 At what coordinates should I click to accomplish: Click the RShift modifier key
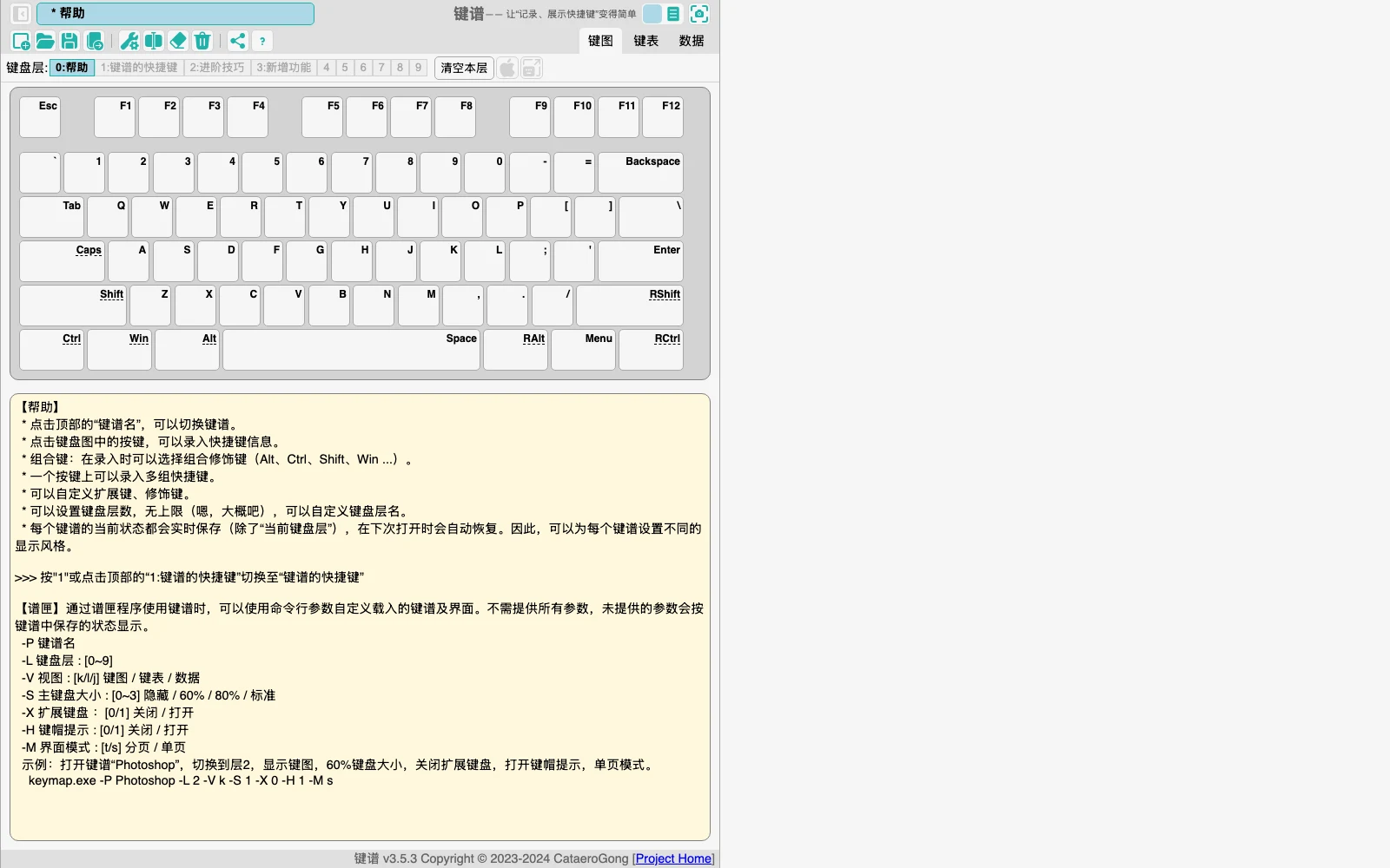coord(630,306)
